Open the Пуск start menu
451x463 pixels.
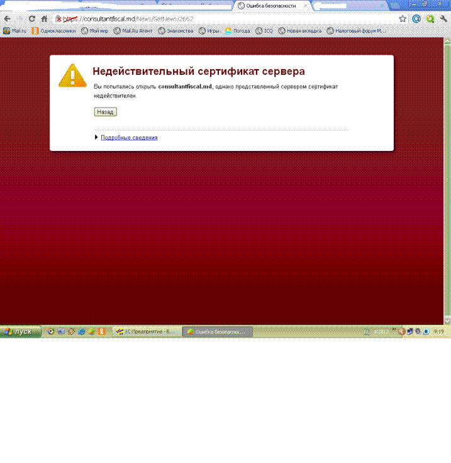(x=21, y=332)
